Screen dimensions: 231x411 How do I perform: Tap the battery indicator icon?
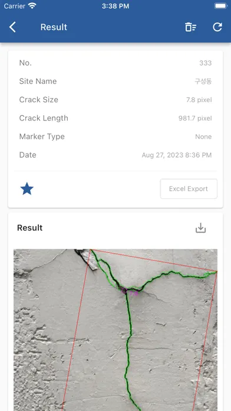(x=221, y=6)
